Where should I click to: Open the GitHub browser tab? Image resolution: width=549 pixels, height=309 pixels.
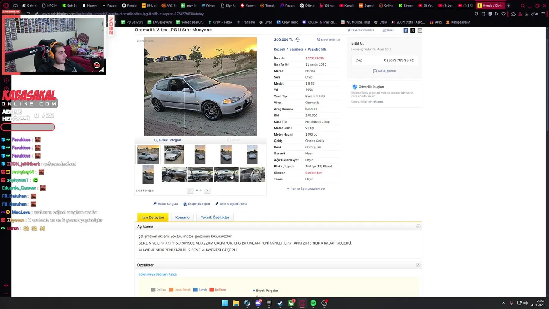point(129,6)
